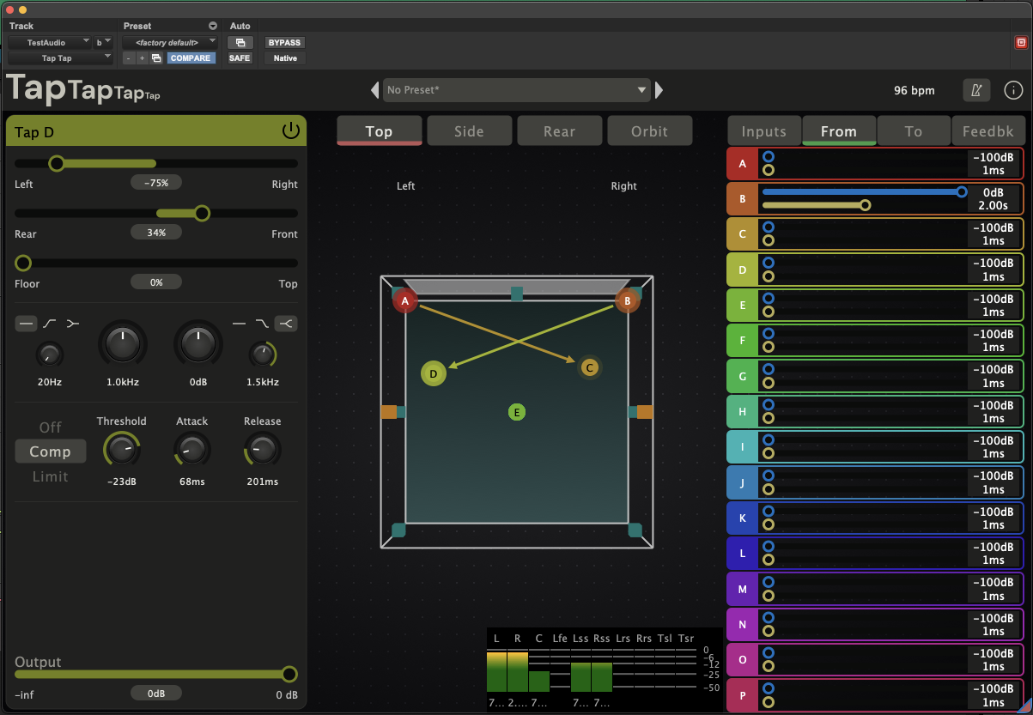Viewport: 1033px width, 715px height.
Task: Open the insert slot b selector
Action: [103, 42]
